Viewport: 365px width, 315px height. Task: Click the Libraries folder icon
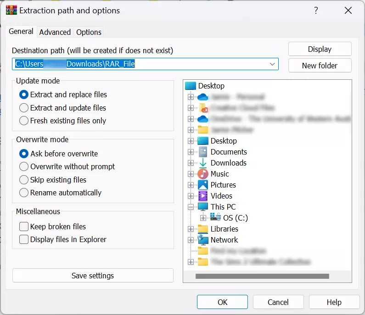[203, 229]
